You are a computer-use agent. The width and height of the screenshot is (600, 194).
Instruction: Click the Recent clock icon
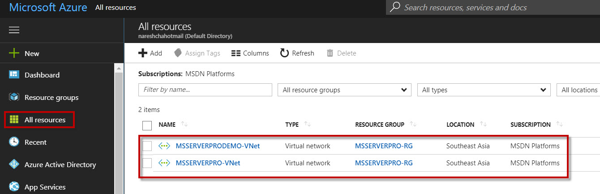coord(14,142)
